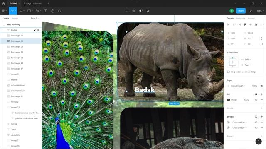Screen dimensions: 266x149
Task: Click the Use as mask icon
Action: click(141, 11)
